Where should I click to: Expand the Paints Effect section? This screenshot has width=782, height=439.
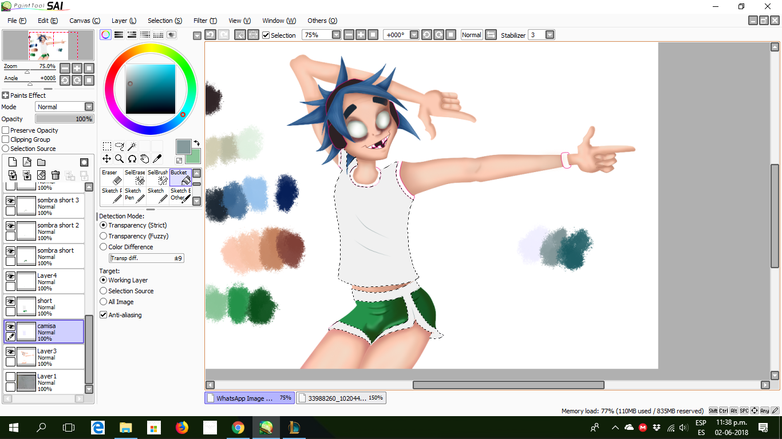6,95
